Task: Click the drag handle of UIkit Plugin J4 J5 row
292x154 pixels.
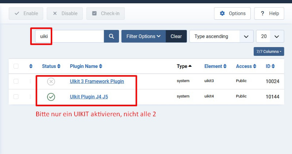Action: point(30,97)
